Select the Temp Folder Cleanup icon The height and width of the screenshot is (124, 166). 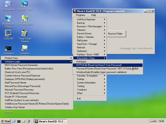(x=25, y=36)
